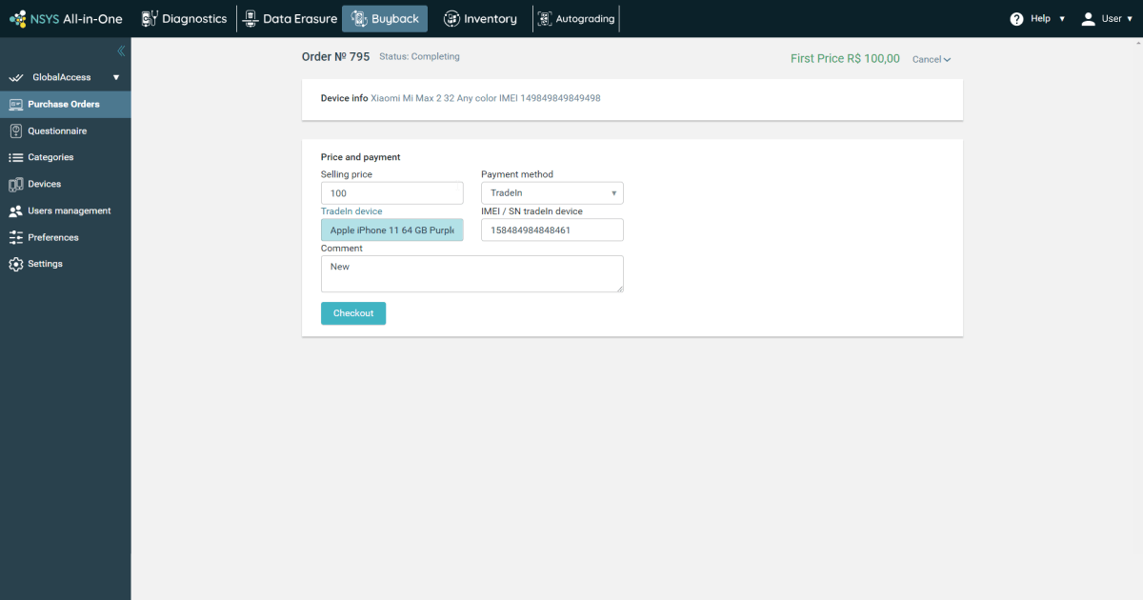Image resolution: width=1143 pixels, height=600 pixels.
Task: Click the Xiaomi Mi Max 2 device info
Action: click(485, 99)
